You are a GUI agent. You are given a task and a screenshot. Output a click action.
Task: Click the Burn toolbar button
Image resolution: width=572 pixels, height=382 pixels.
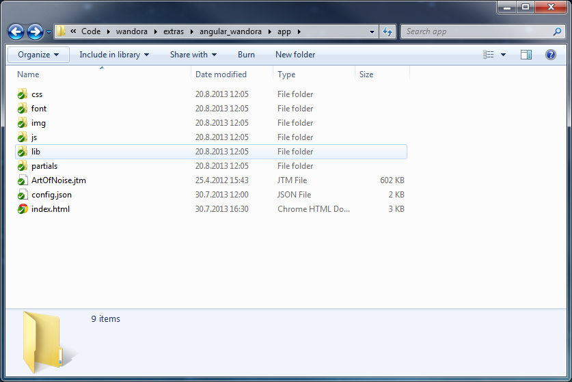coord(246,55)
